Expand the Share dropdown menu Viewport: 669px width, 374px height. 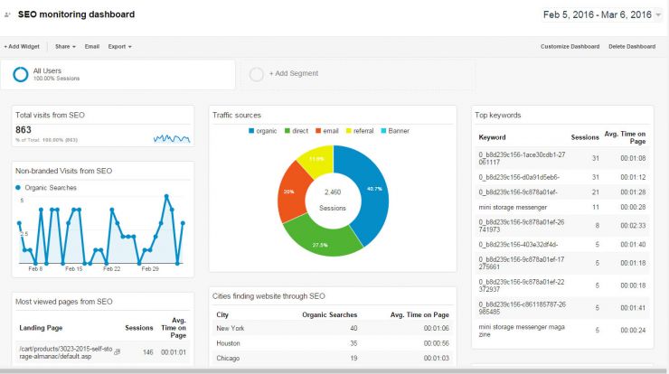65,46
